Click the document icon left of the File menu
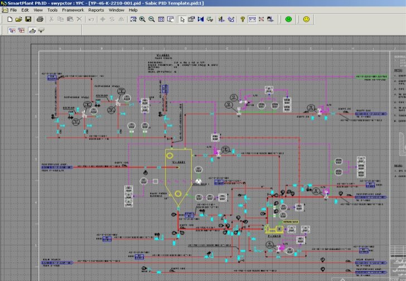The width and height of the screenshot is (406, 281). pos(4,10)
